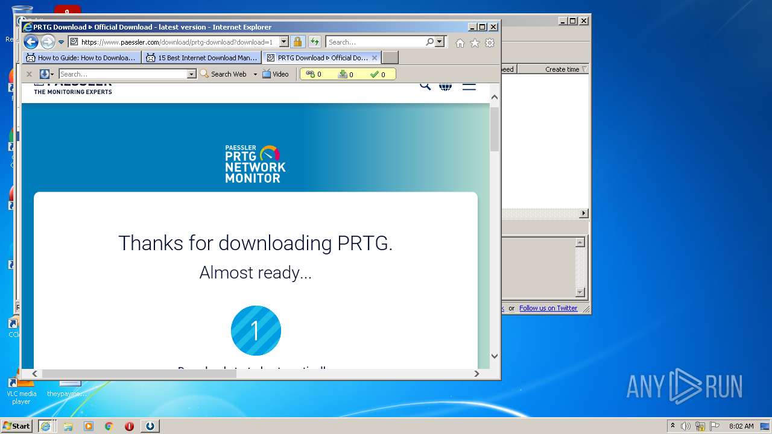Open the language globe icon on Paessler page

446,86
